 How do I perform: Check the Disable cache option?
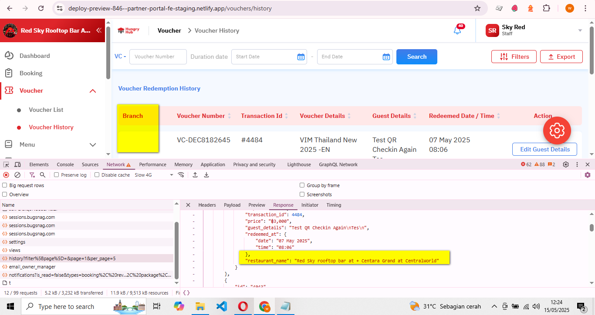pyautogui.click(x=97, y=175)
